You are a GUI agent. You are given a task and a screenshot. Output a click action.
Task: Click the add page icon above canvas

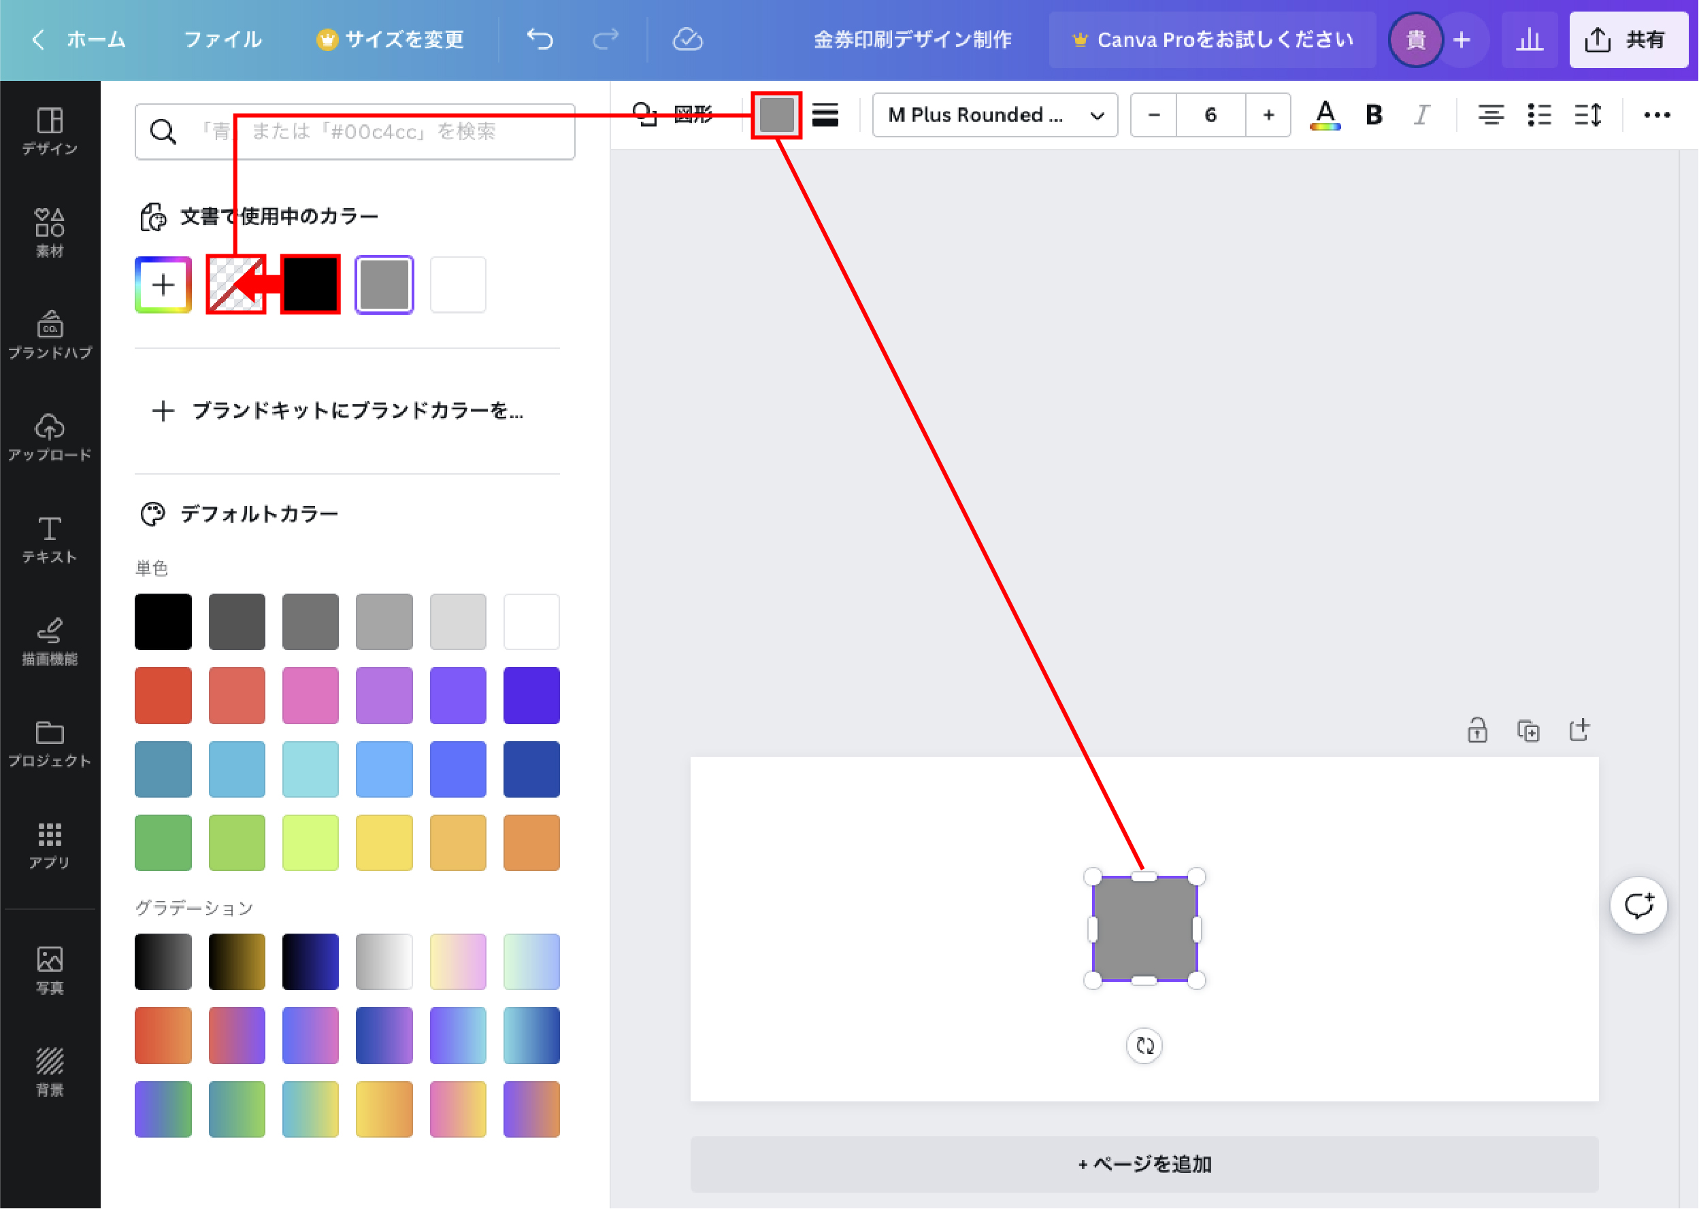tap(1579, 730)
